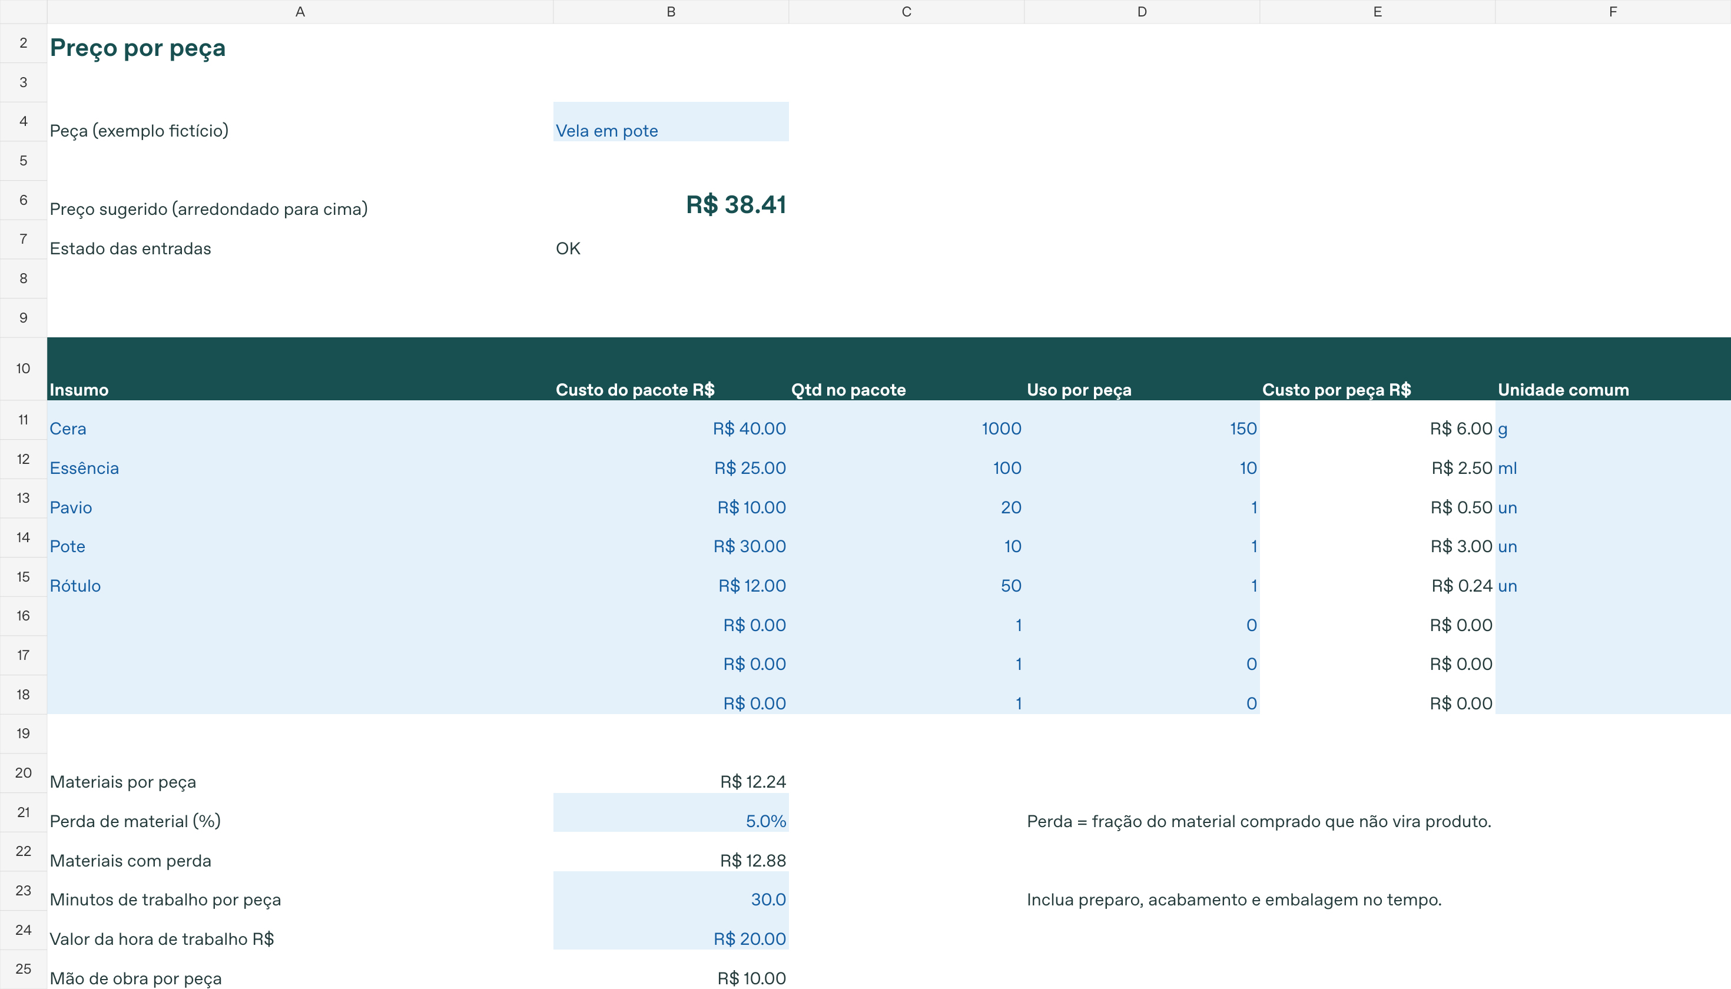The width and height of the screenshot is (1731, 989).
Task: Click Cera package cost R$ 40.00
Action: (x=671, y=420)
